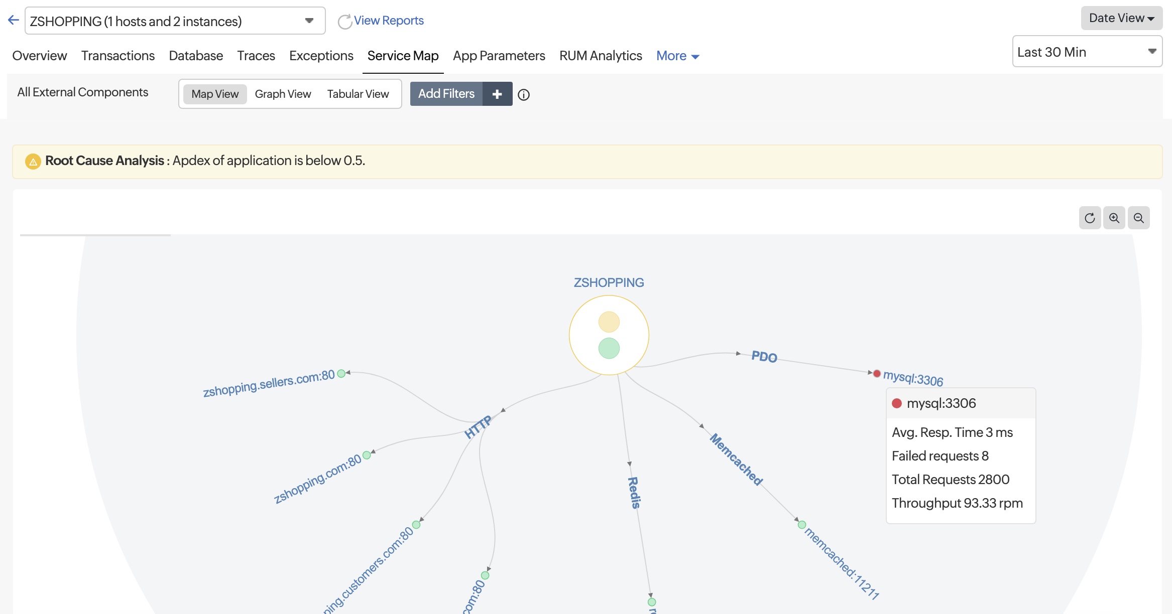Expand the More menu
Image resolution: width=1172 pixels, height=614 pixels.
click(x=677, y=56)
